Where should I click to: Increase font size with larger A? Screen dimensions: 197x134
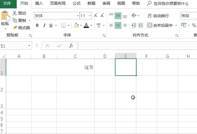(96, 15)
